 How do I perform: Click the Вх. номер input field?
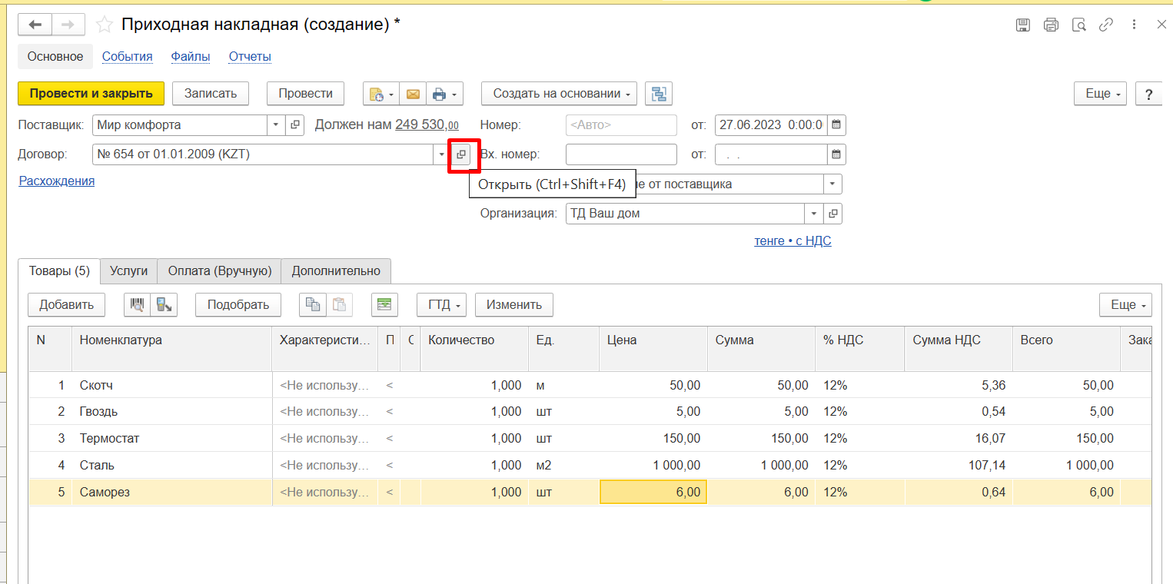621,154
